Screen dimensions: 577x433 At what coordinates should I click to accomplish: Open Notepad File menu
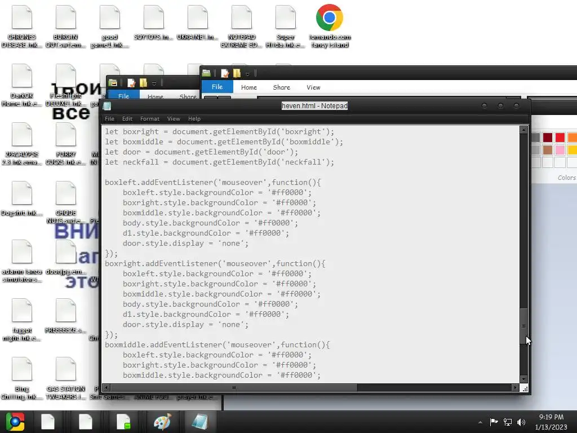pyautogui.click(x=109, y=118)
